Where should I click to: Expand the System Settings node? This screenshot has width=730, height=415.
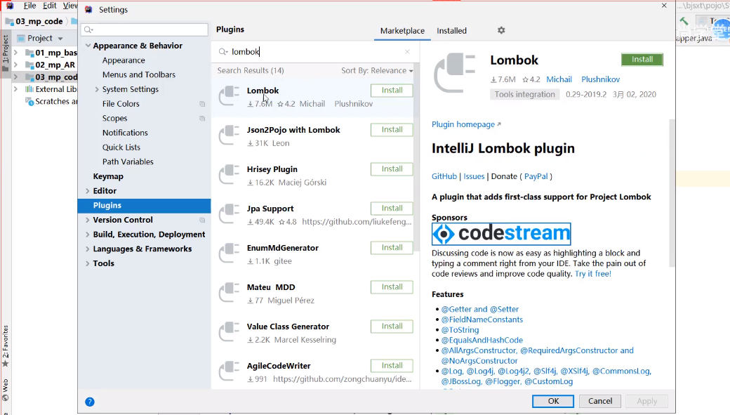tap(97, 89)
